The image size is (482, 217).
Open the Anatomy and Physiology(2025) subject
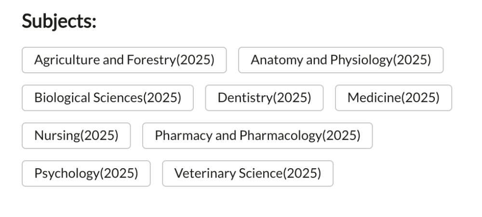tap(341, 60)
